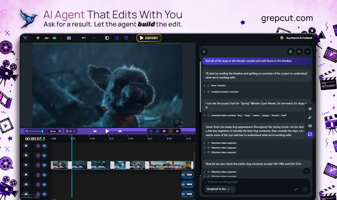This screenshot has width=337, height=200.
Task: Click the green database icon in chat header
Action: pyautogui.click(x=291, y=52)
